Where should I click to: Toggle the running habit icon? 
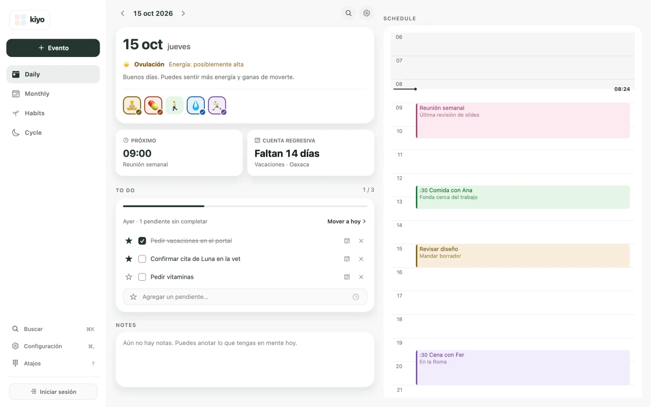[x=217, y=105]
